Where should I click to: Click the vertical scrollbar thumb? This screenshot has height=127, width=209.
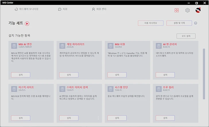(x=204, y=74)
